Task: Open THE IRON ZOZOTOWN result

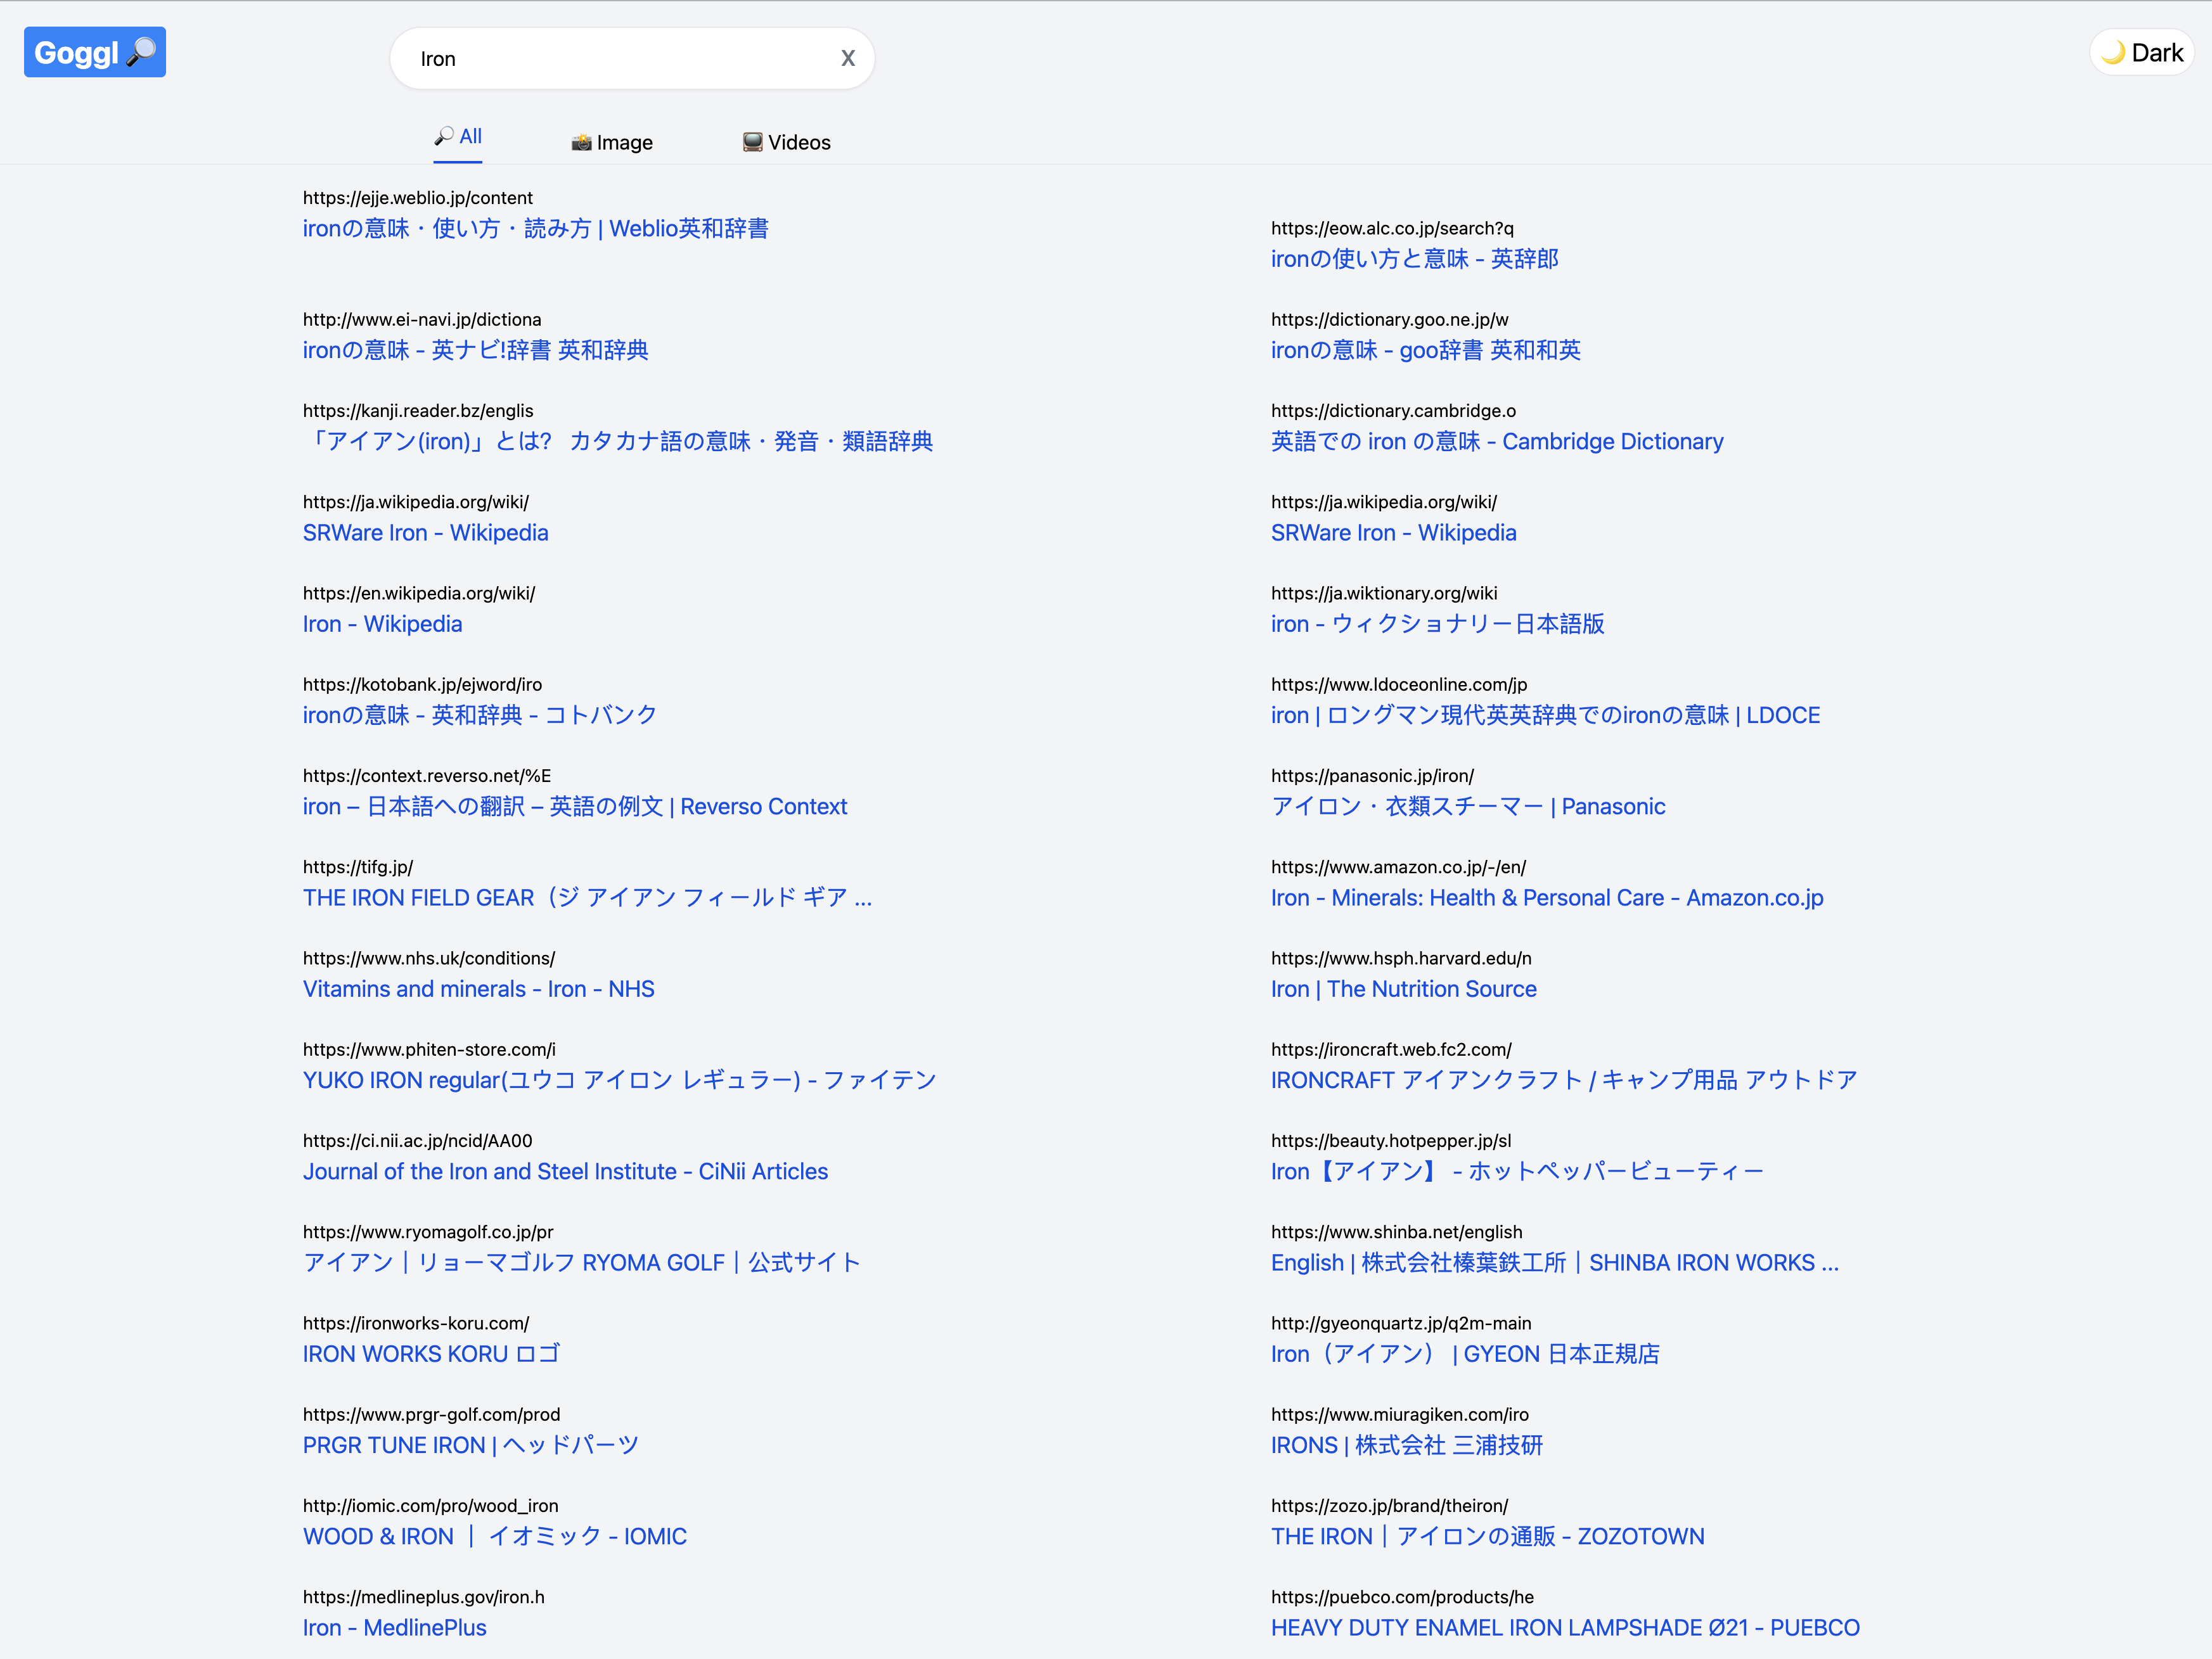Action: [x=1487, y=1537]
